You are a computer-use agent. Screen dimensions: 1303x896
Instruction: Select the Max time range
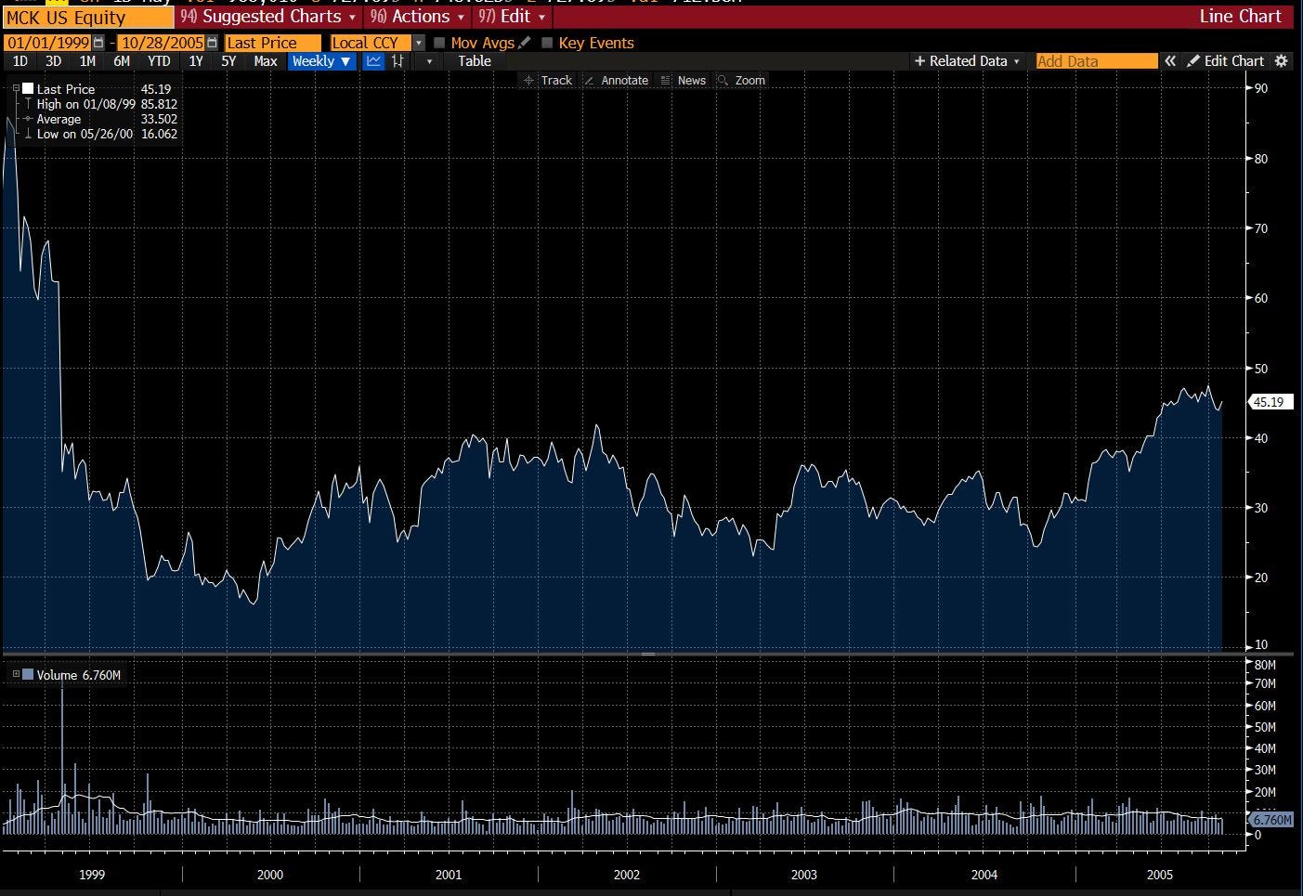pos(266,61)
